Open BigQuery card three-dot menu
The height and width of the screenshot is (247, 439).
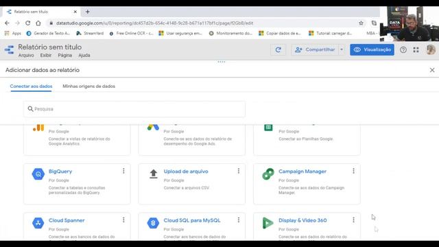point(123,171)
